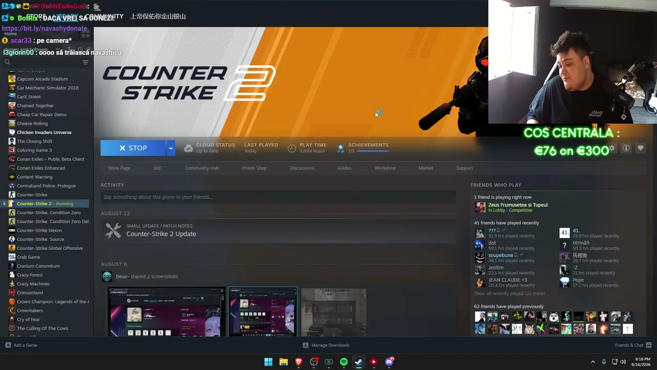The height and width of the screenshot is (370, 657).
Task: Open game settings gear icon
Action: [612, 148]
